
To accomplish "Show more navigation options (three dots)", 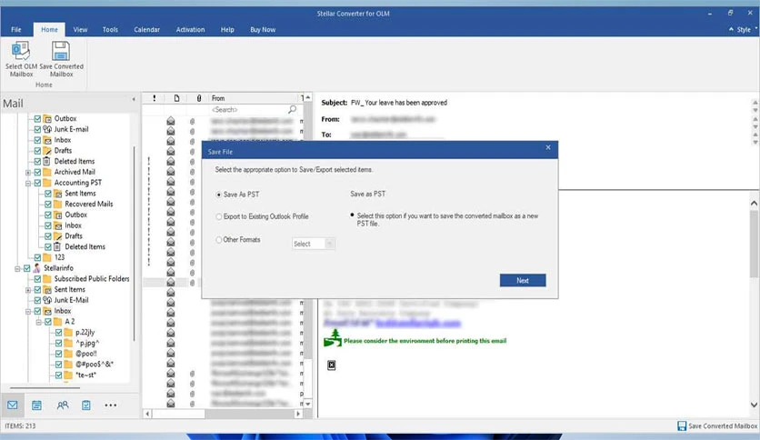I will coord(111,405).
